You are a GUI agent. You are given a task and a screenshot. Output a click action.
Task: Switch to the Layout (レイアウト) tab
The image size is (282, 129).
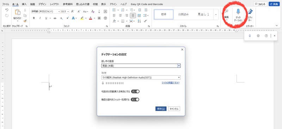coord(55,4)
